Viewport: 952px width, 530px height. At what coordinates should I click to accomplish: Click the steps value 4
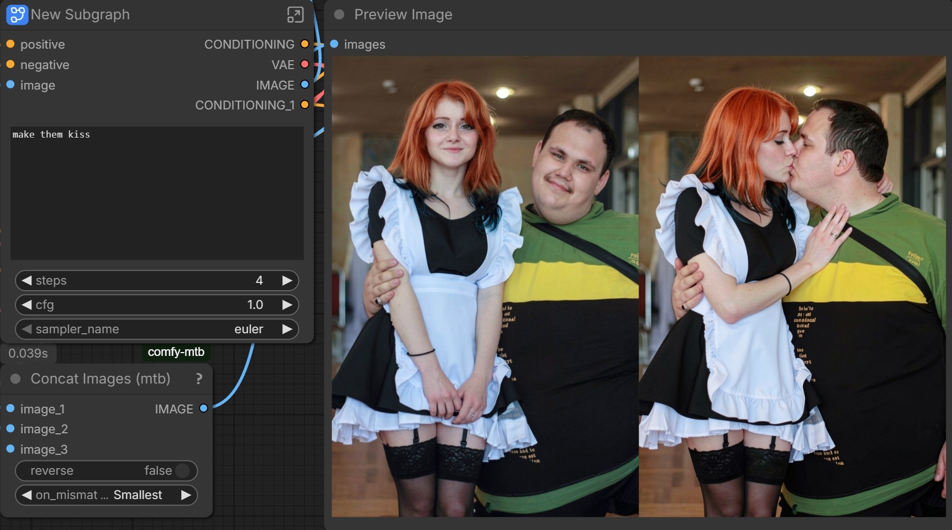[259, 280]
